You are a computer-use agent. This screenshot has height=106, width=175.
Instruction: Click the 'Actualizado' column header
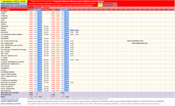(46, 10)
